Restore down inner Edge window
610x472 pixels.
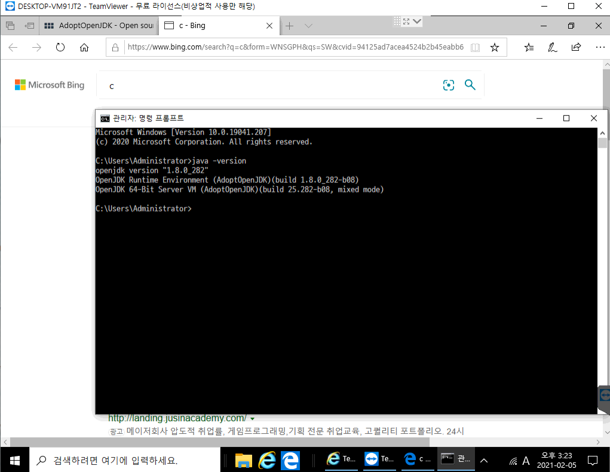[x=571, y=26]
